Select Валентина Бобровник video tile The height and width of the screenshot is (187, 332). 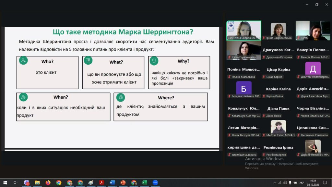[x=243, y=30]
